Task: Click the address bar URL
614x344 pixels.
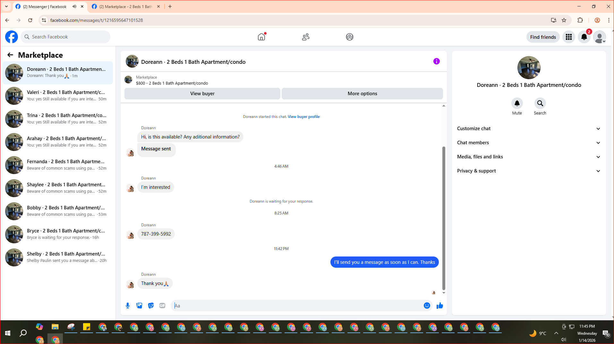Action: tap(97, 20)
